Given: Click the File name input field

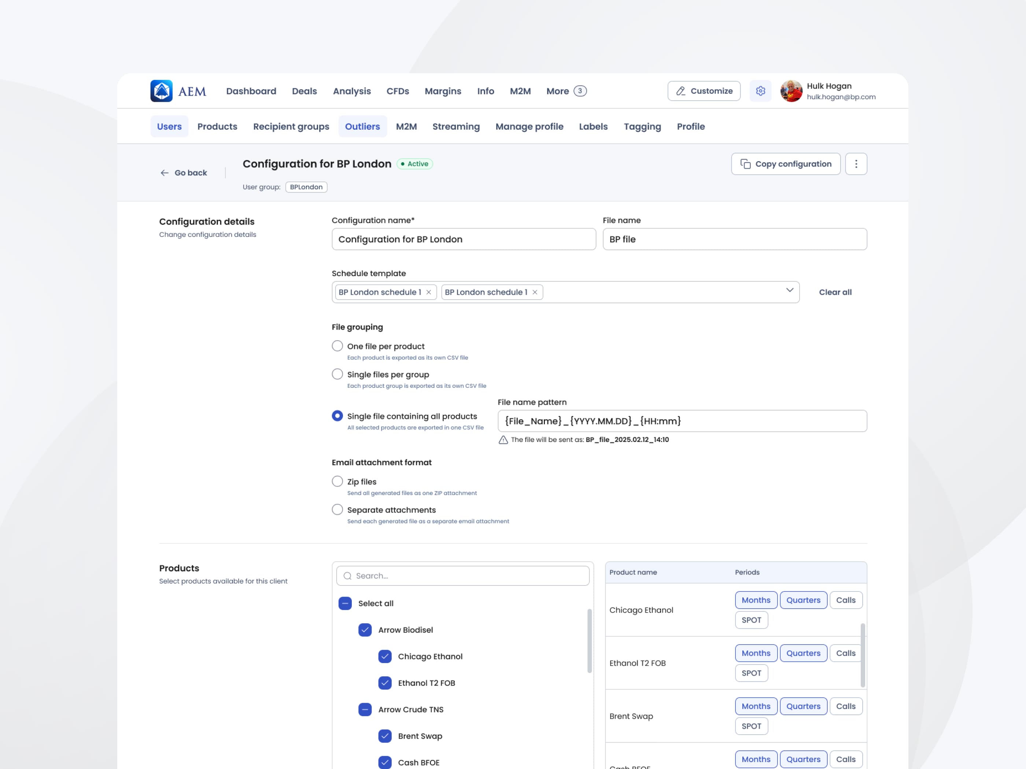Looking at the screenshot, I should (x=735, y=239).
